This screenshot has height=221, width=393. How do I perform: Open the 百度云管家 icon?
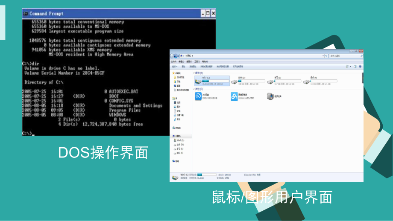coord(234,96)
